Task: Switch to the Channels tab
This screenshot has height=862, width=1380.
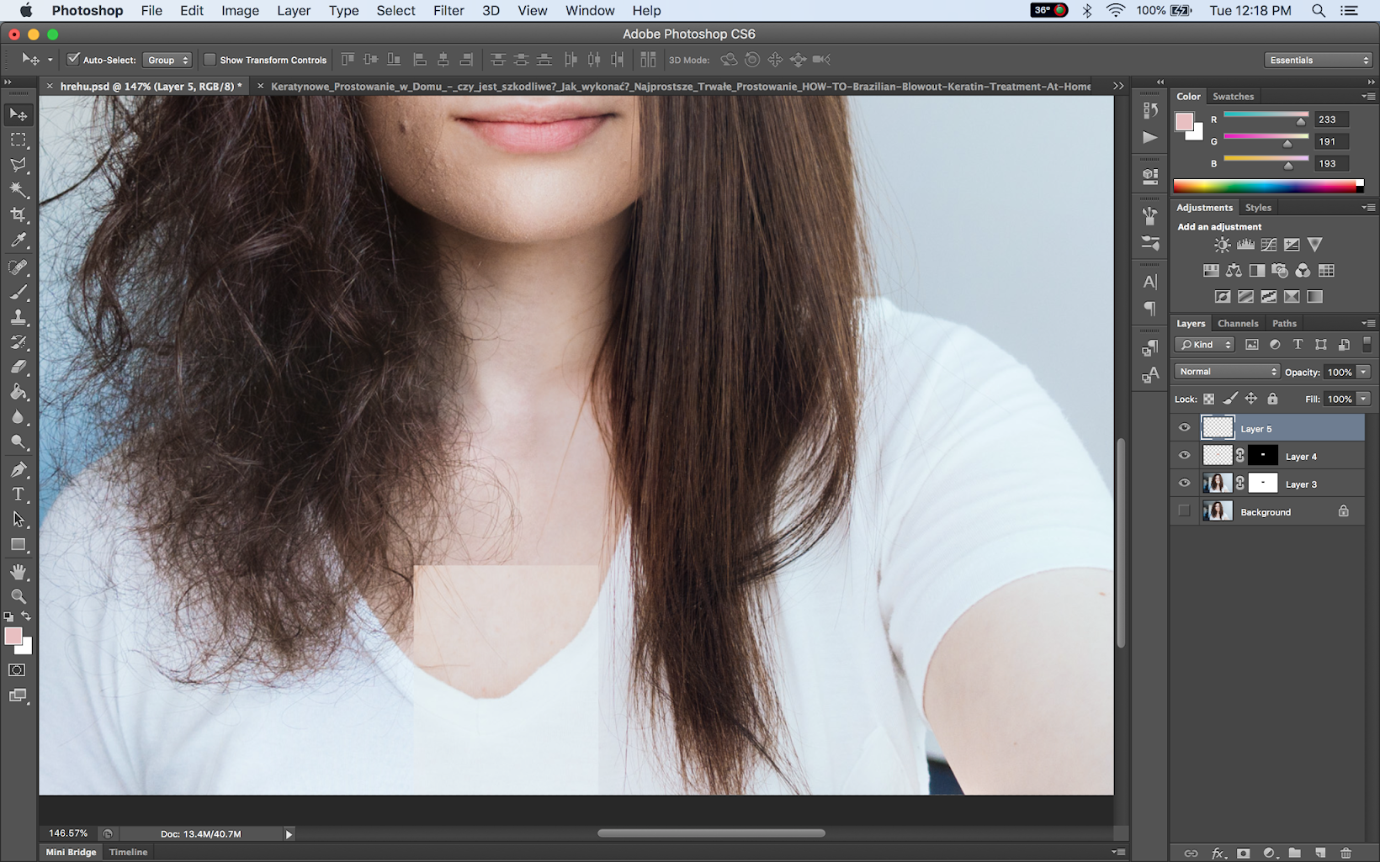Action: pyautogui.click(x=1238, y=323)
